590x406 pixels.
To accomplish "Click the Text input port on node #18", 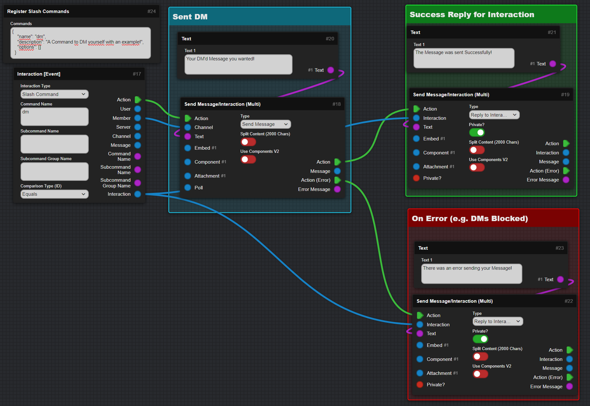I will click(x=188, y=137).
